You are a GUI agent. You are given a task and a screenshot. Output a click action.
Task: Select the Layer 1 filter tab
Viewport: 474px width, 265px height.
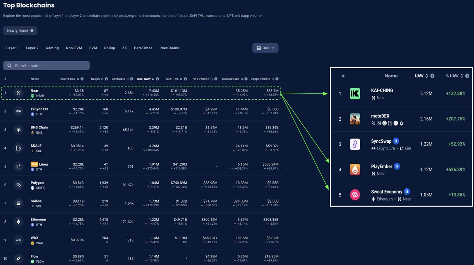13,48
